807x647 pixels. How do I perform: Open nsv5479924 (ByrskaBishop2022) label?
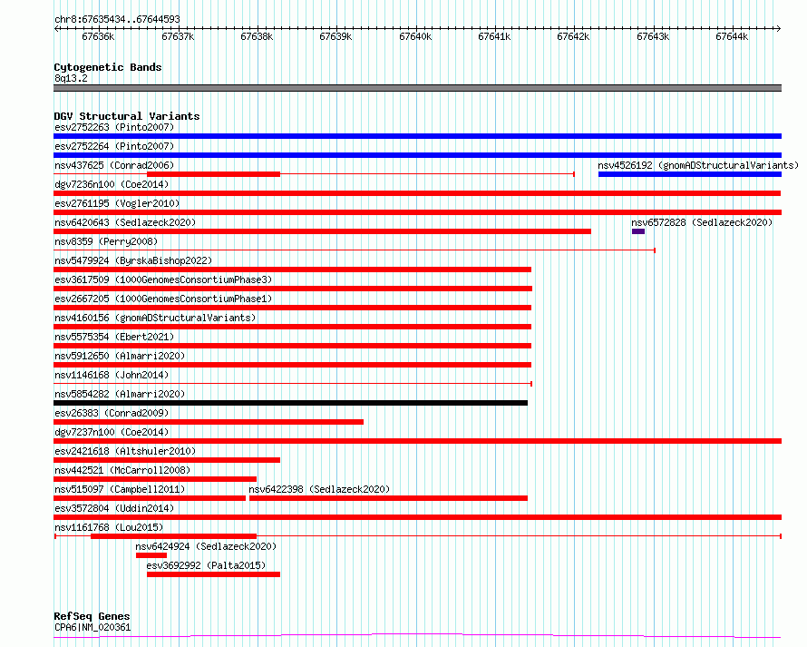pyautogui.click(x=133, y=260)
